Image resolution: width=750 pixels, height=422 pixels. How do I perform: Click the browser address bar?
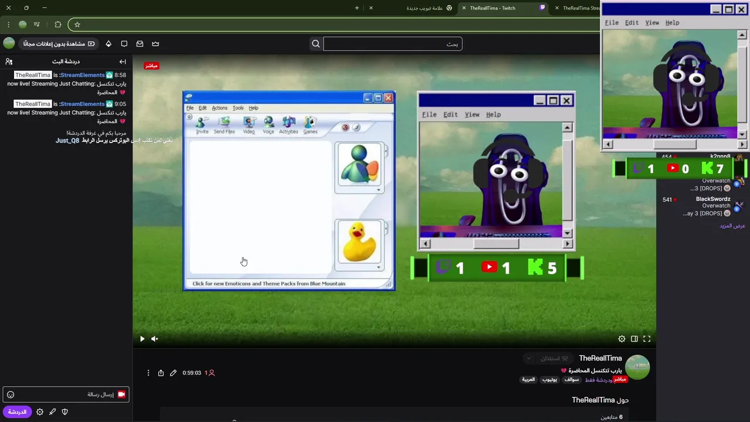[334, 25]
